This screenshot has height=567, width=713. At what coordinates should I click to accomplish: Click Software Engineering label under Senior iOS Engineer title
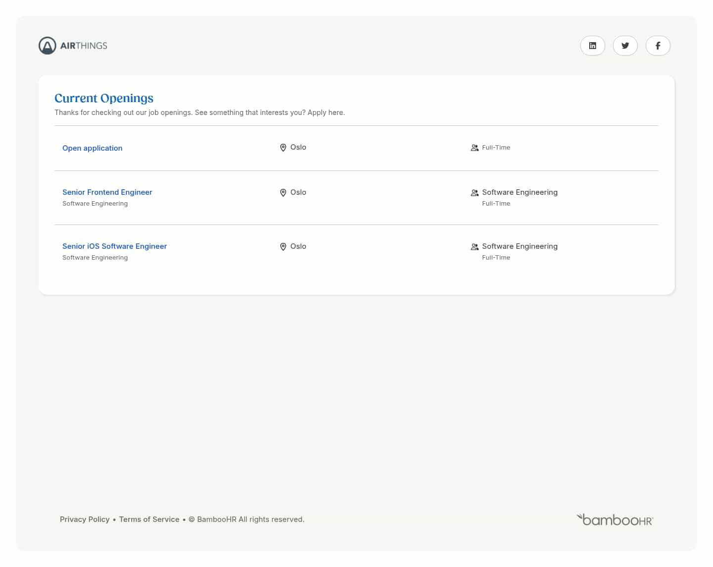(95, 258)
